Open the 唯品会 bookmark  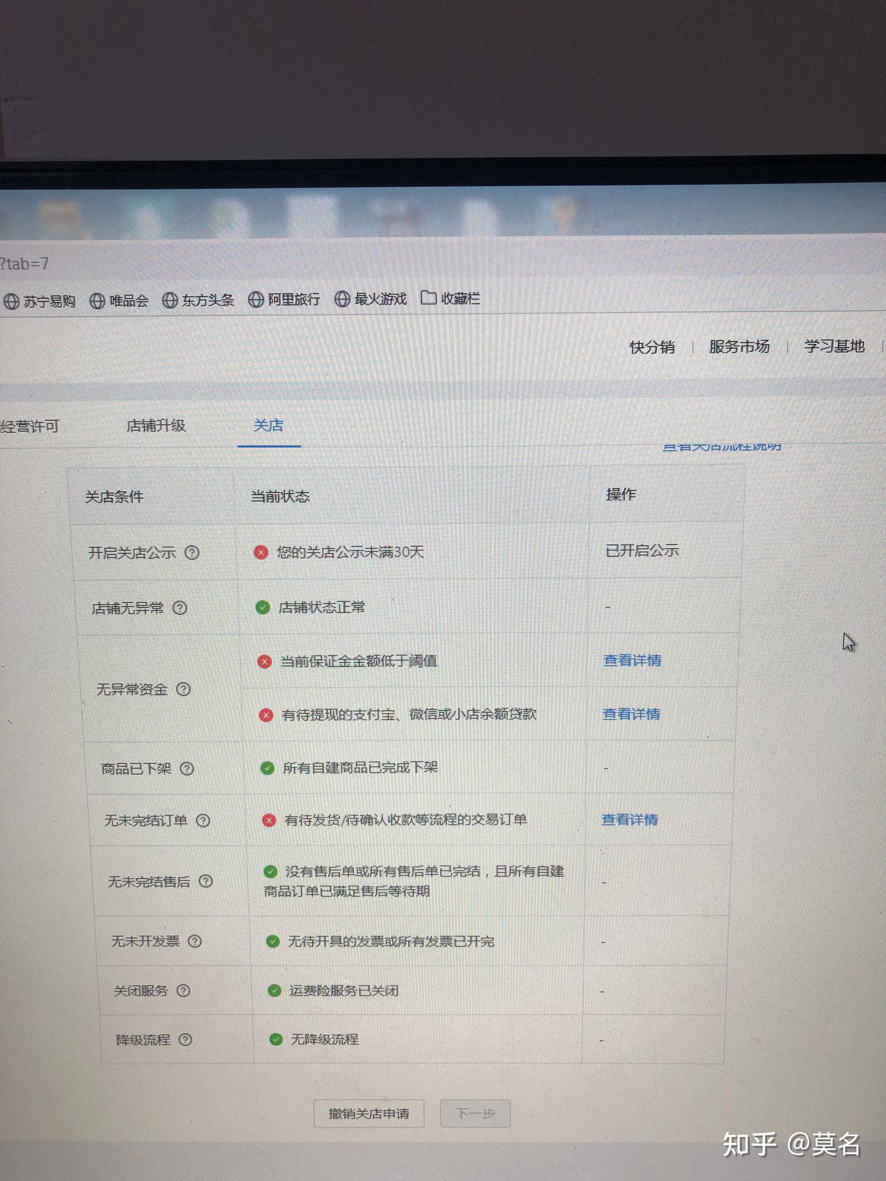tap(119, 301)
